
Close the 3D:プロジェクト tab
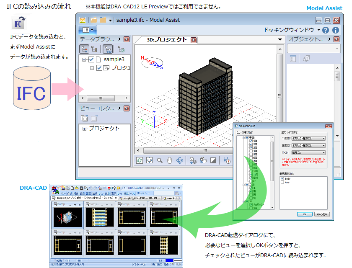point(193,40)
